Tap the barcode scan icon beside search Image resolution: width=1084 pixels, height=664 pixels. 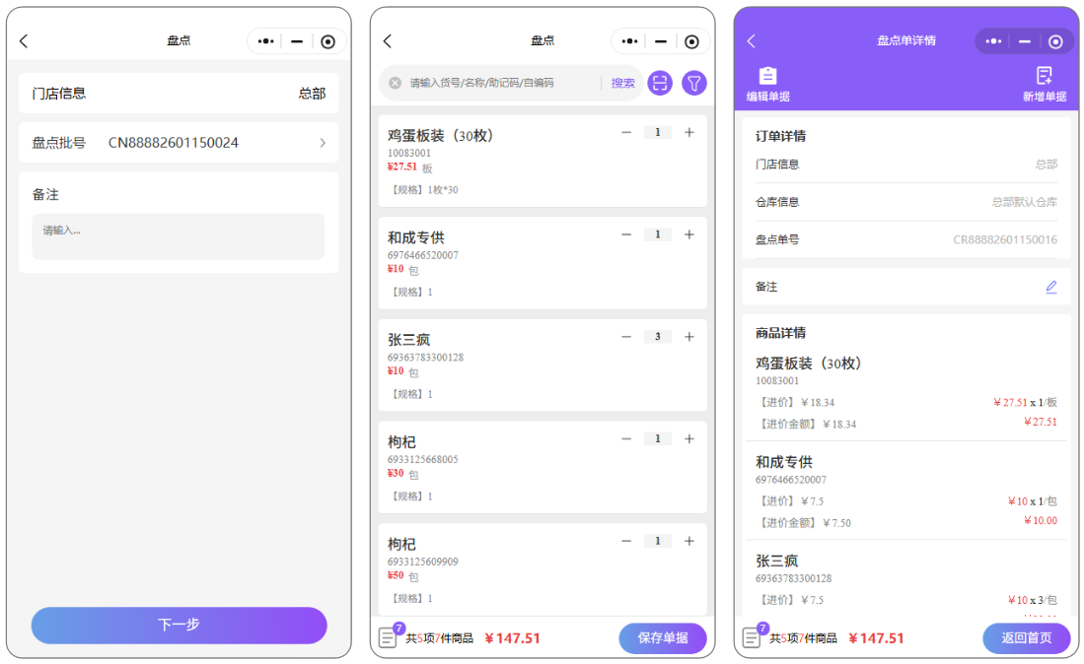(x=660, y=84)
